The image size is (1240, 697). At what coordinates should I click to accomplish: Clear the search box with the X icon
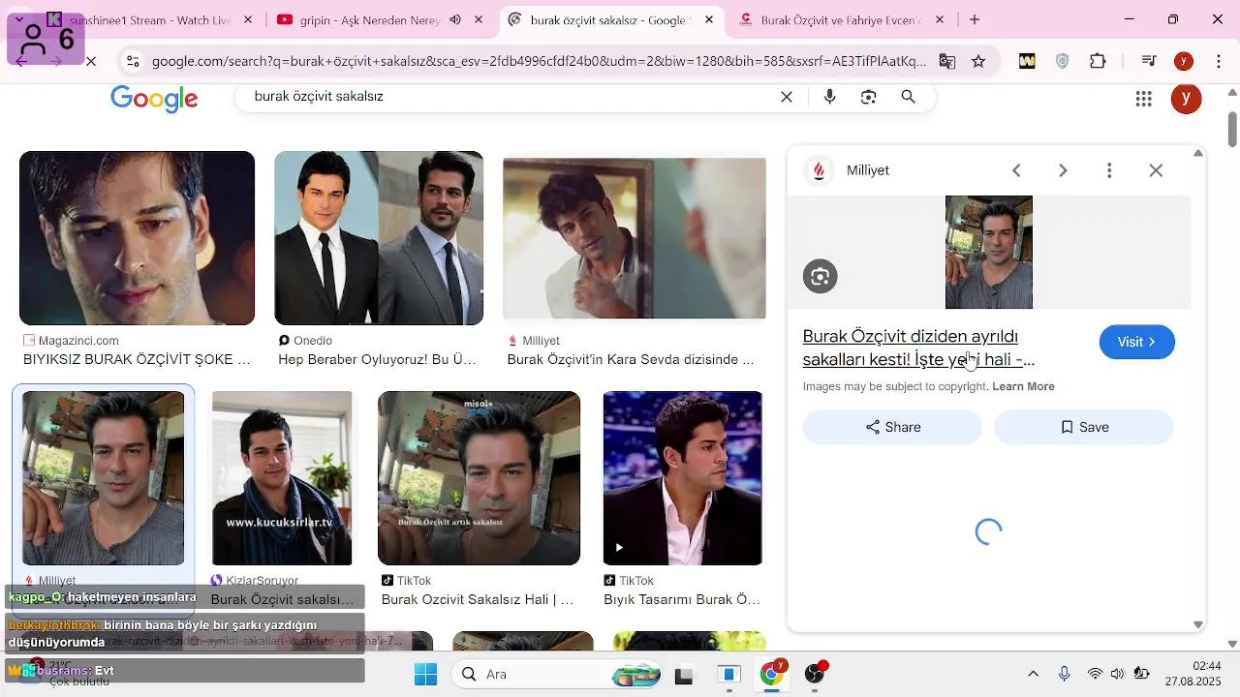[x=787, y=97]
